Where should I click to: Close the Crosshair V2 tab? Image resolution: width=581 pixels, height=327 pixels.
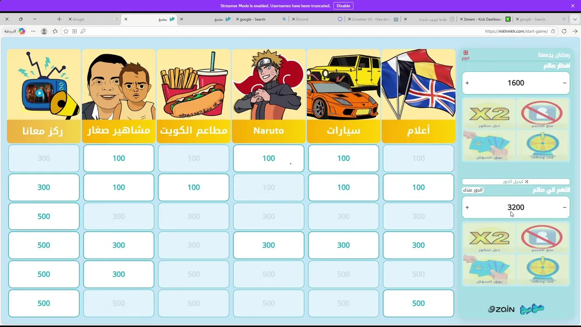(350, 19)
